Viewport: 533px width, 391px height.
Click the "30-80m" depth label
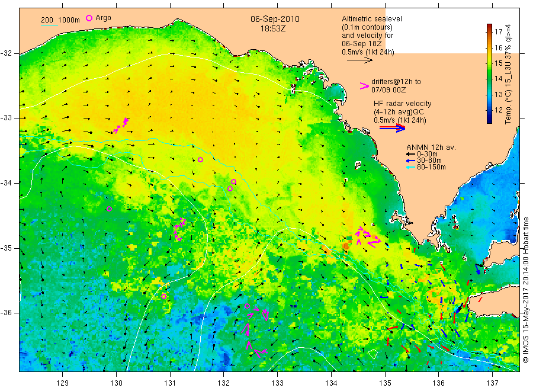[429, 161]
